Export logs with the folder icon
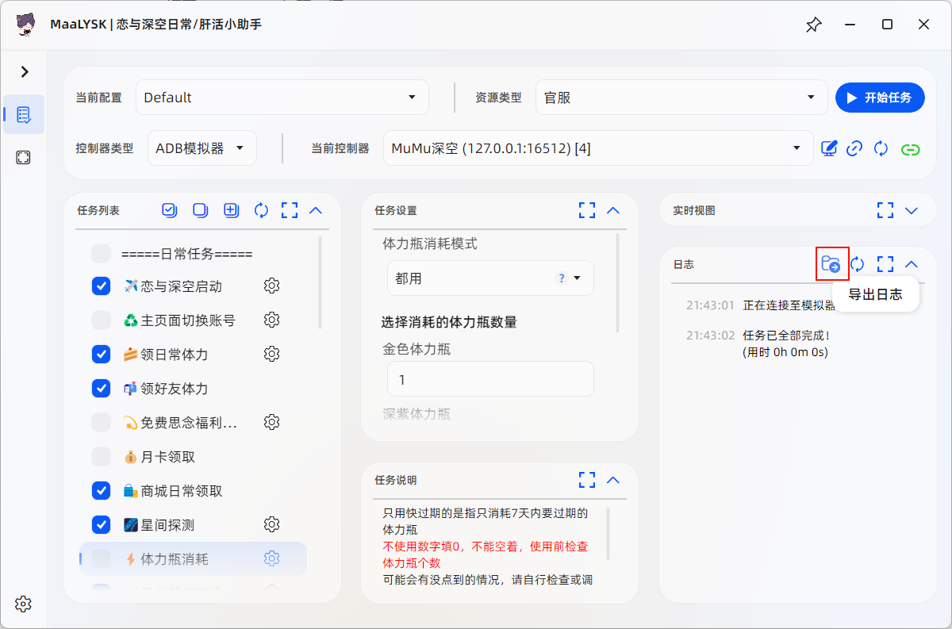Viewport: 952px width, 629px height. click(831, 263)
